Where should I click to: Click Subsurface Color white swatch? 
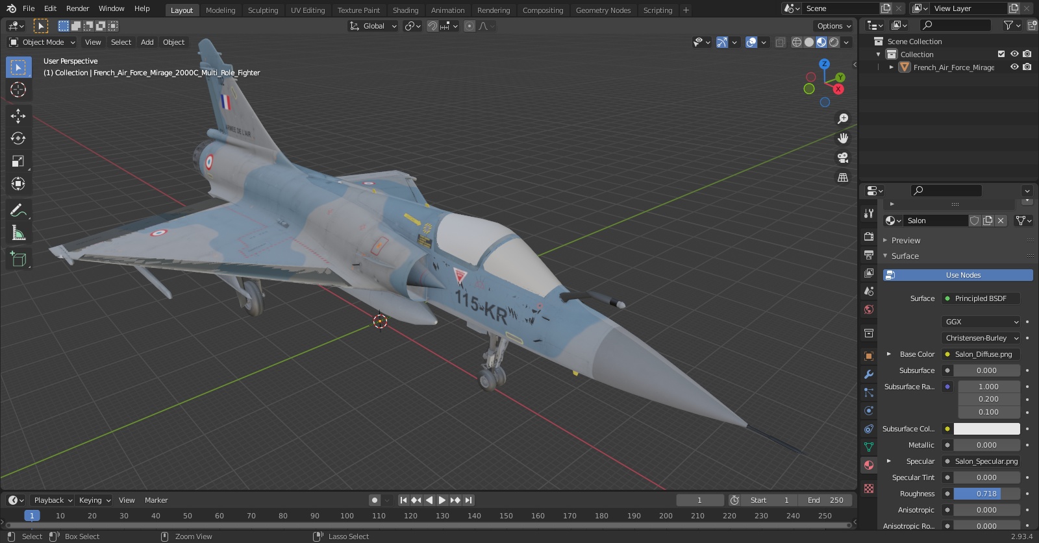pos(986,429)
